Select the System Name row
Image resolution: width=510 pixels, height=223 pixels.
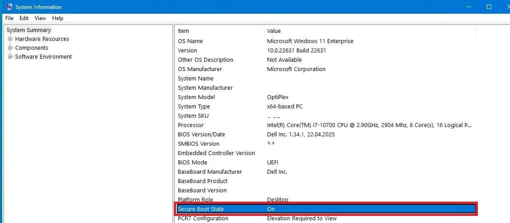pos(325,79)
